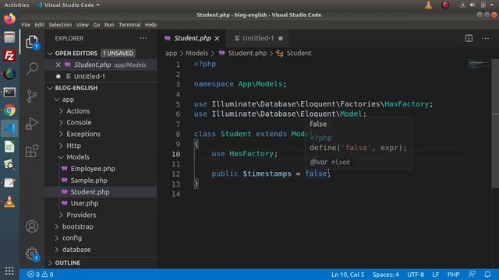The height and width of the screenshot is (280, 499).
Task: Show Applications grid button
Action: pyautogui.click(x=9, y=271)
